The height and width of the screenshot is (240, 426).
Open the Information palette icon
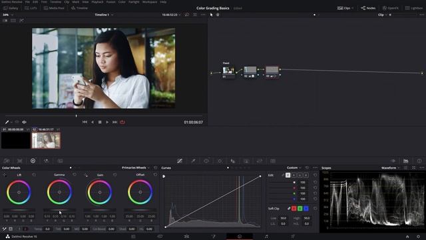coord(419,161)
